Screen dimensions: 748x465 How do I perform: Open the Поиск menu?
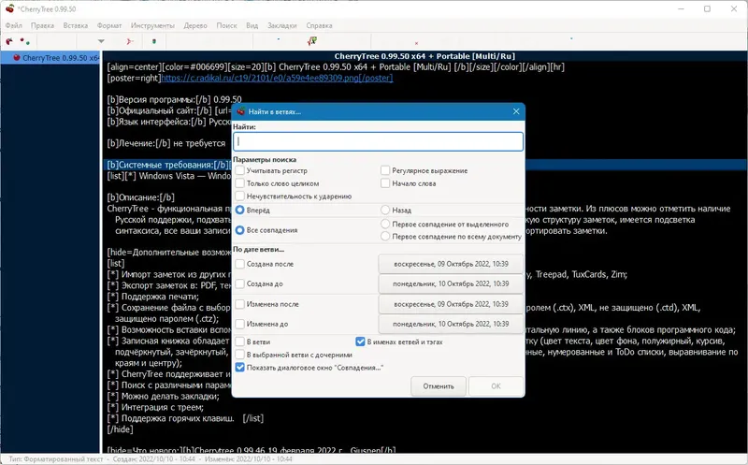(226, 26)
